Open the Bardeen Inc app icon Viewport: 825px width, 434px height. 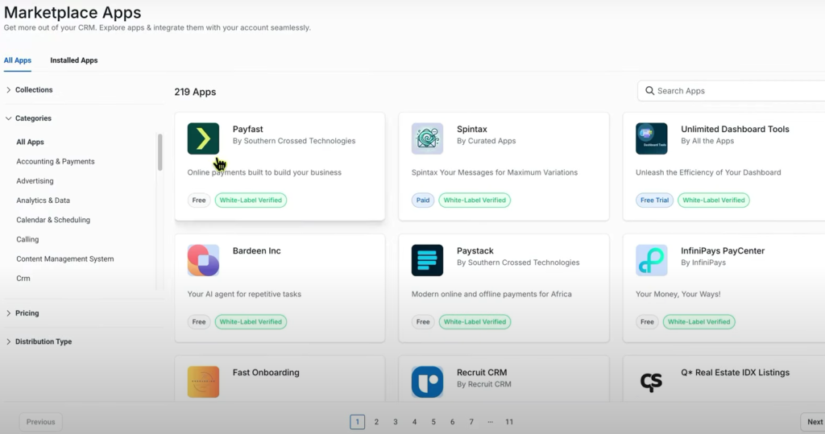[x=203, y=260]
